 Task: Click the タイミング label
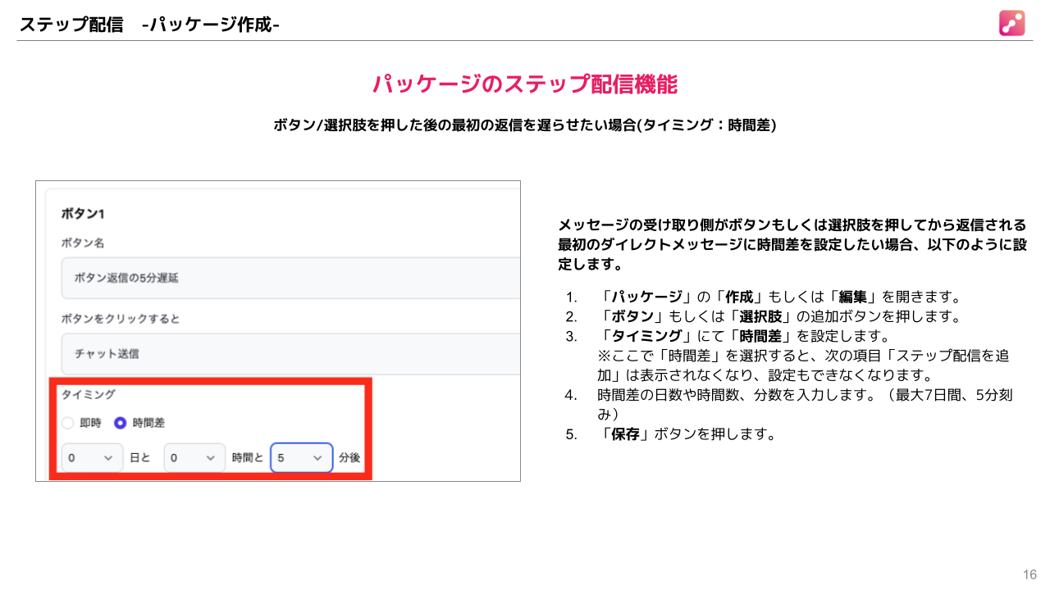[x=88, y=394]
